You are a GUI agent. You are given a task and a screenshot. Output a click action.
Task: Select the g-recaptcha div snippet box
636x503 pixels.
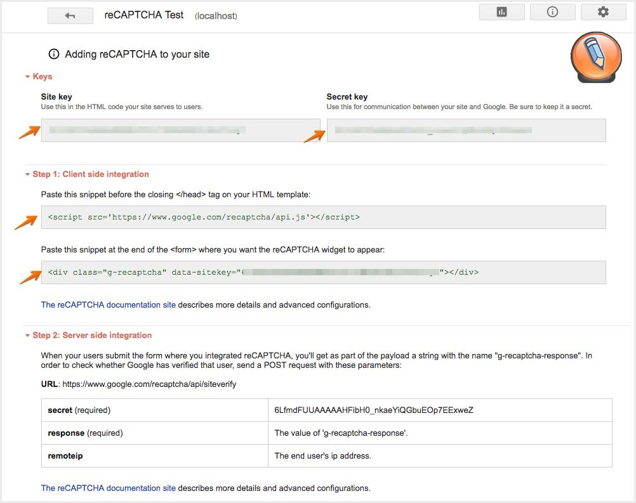tap(323, 272)
